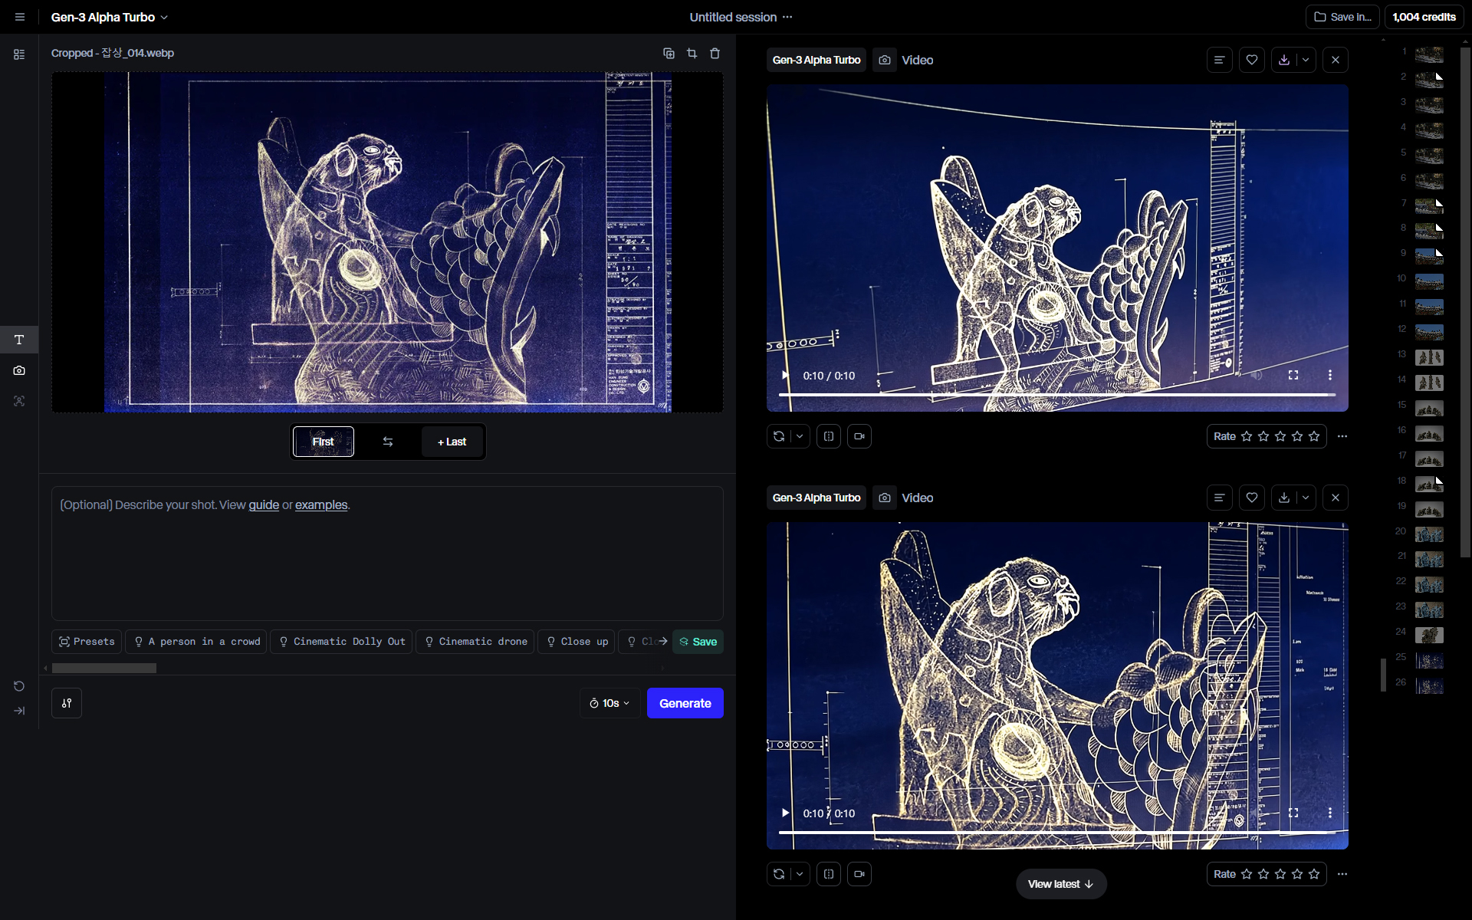Select First frame position toggle
The image size is (1472, 920).
coord(324,442)
